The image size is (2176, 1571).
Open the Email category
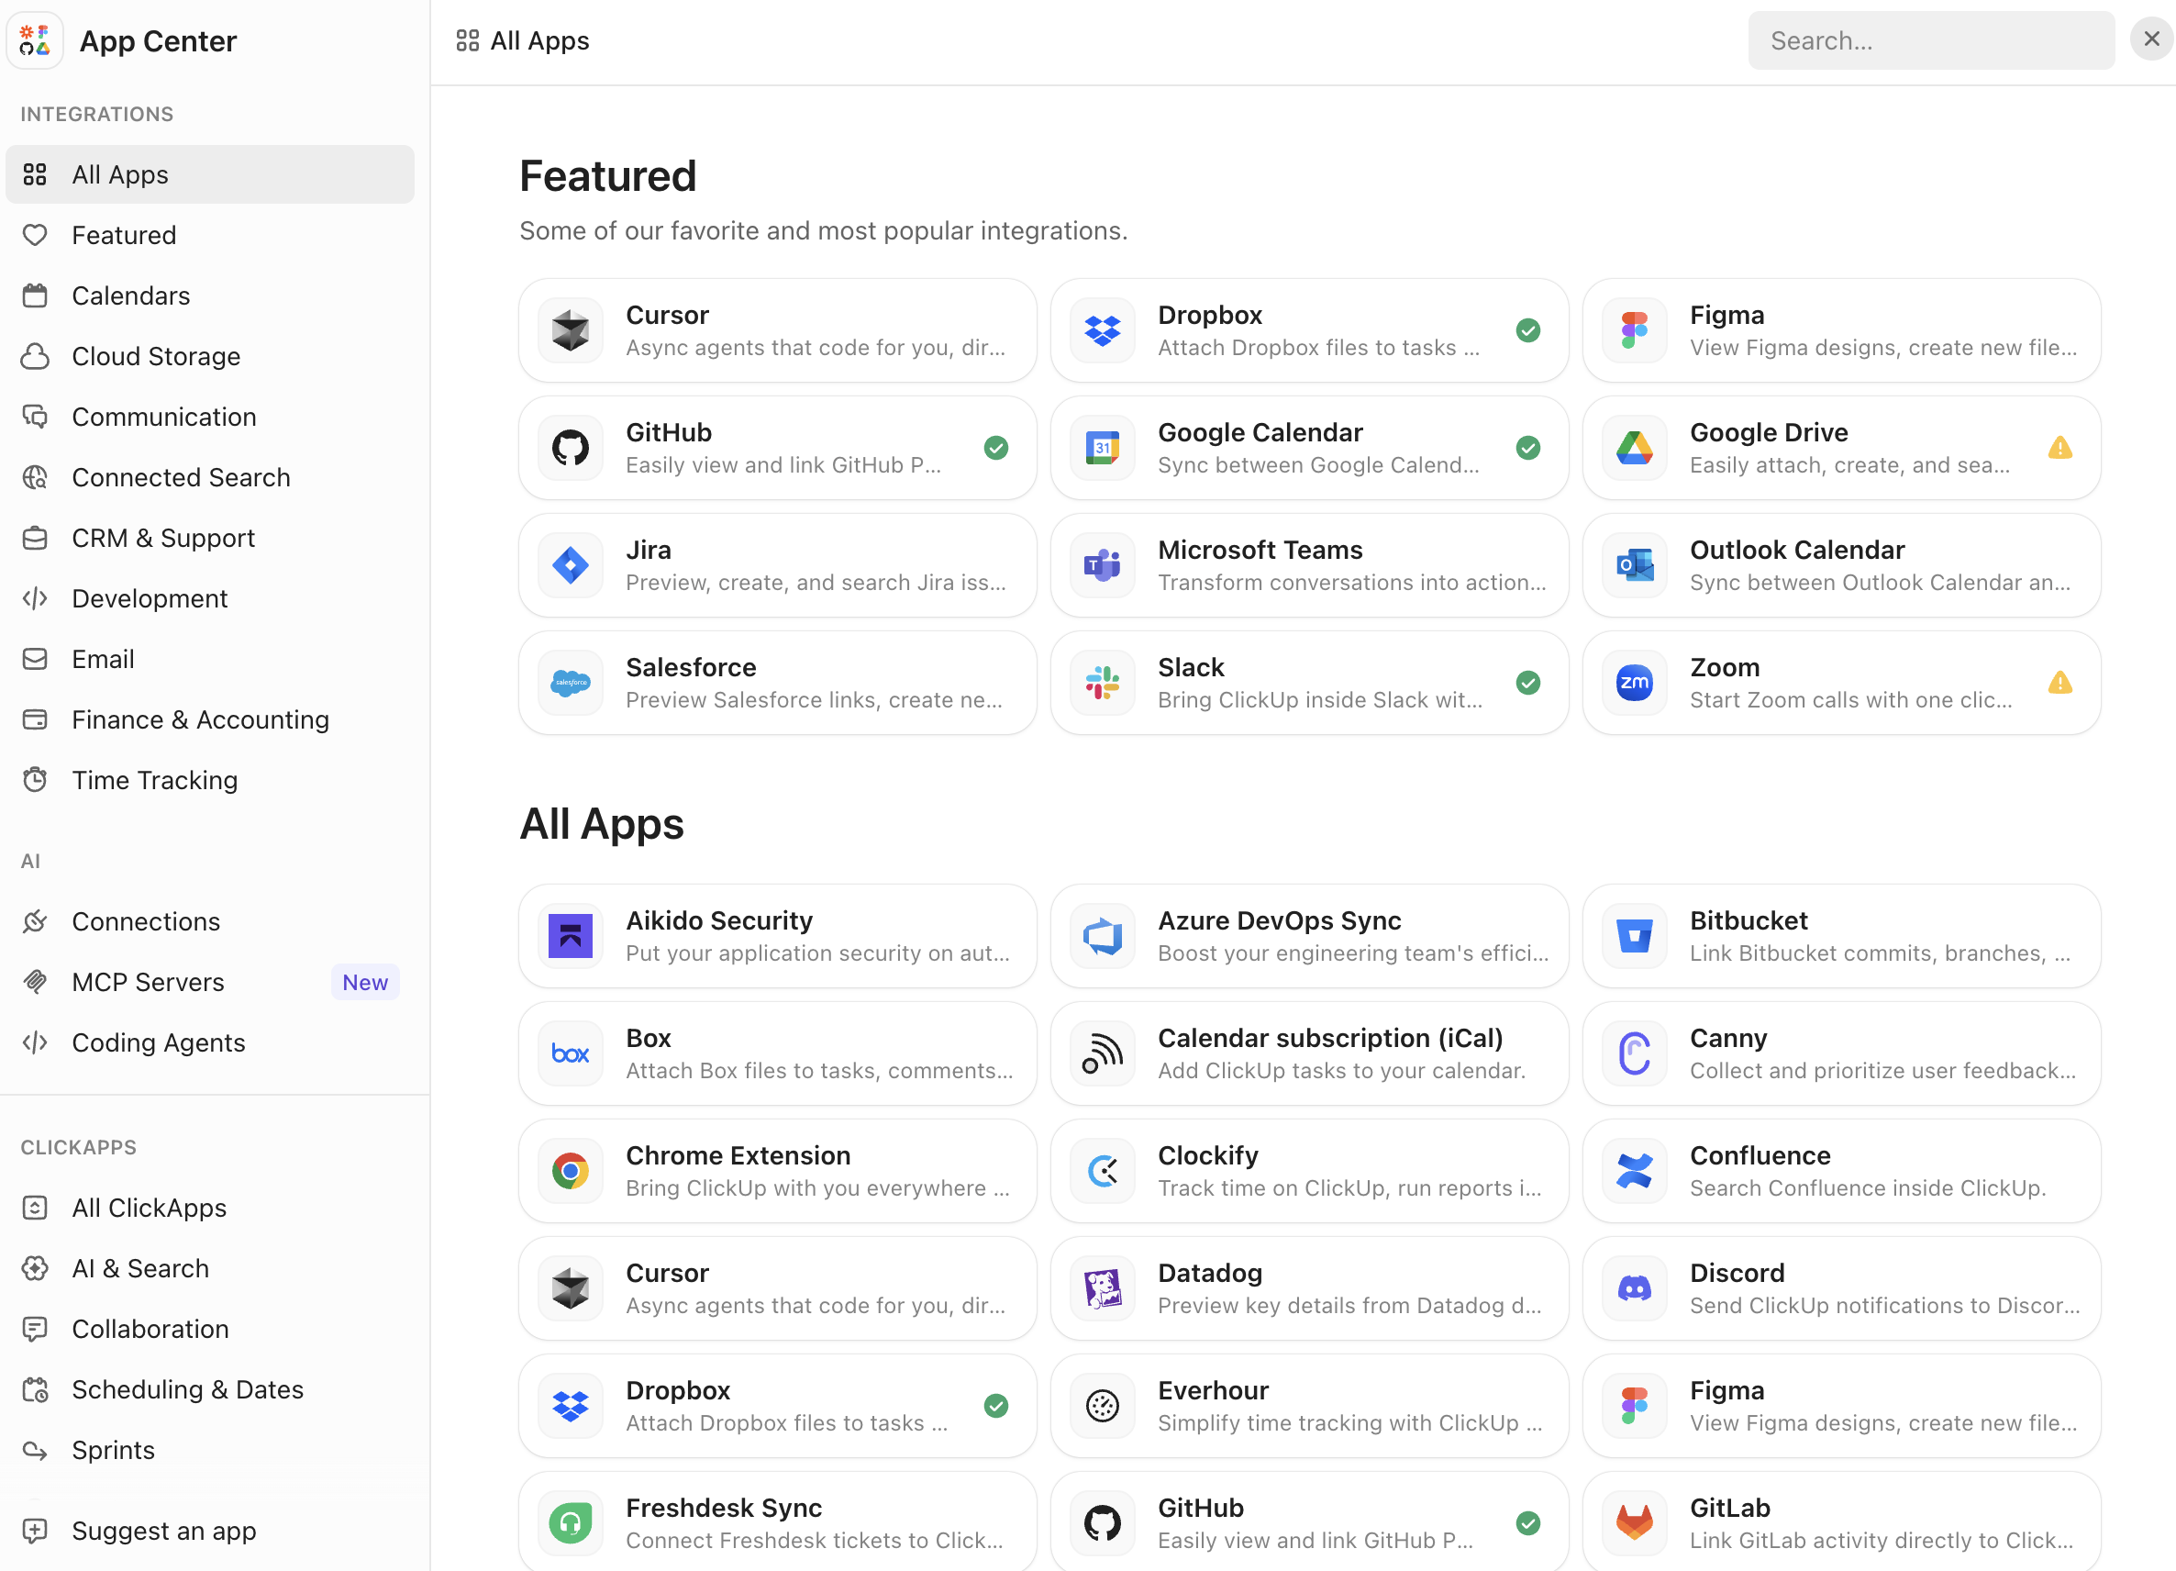(210, 658)
